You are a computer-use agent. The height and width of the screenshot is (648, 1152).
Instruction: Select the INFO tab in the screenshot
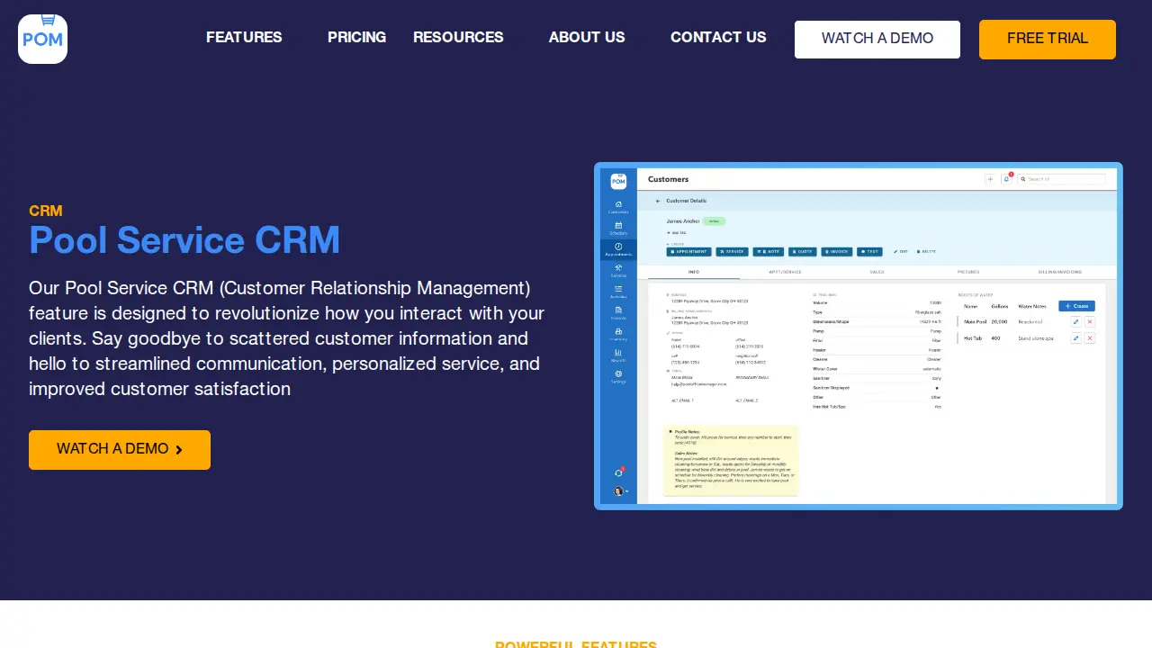pos(694,272)
